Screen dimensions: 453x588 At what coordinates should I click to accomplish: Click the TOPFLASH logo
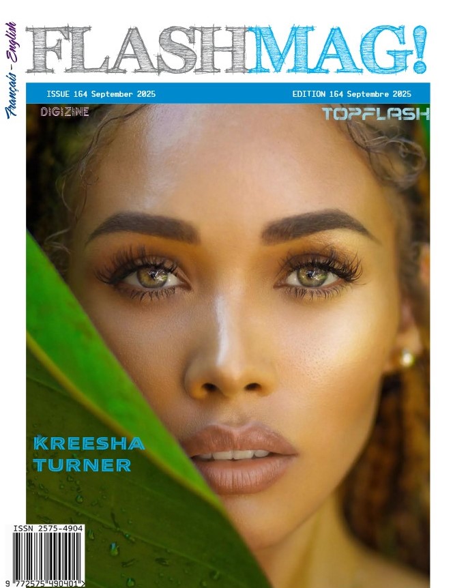(x=375, y=114)
